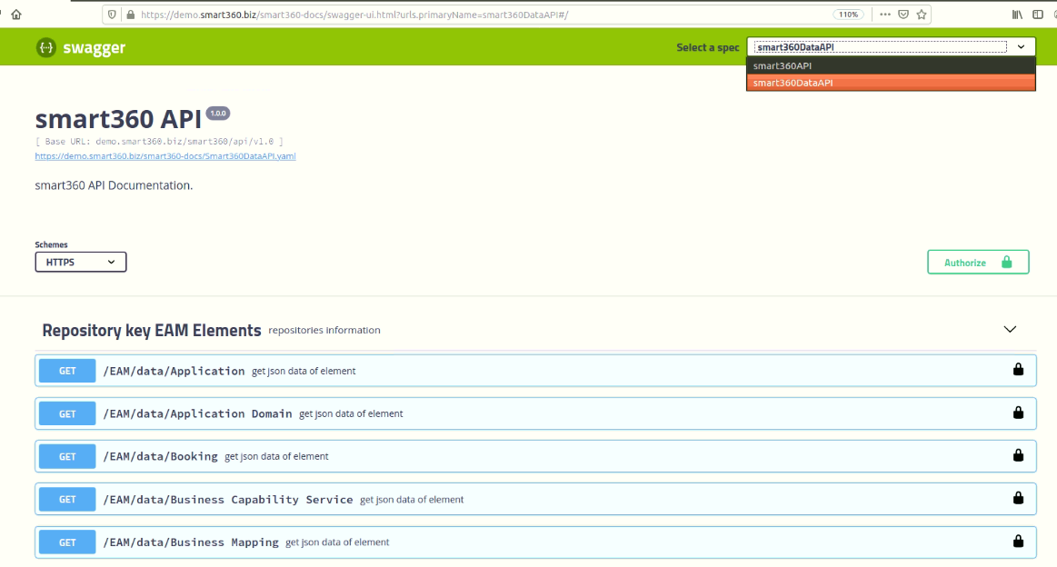
Task: Click lock icon on /EAM/data/Application row
Action: pos(1018,370)
